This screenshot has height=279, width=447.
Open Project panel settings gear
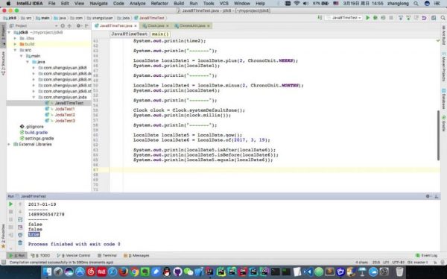[78, 25]
